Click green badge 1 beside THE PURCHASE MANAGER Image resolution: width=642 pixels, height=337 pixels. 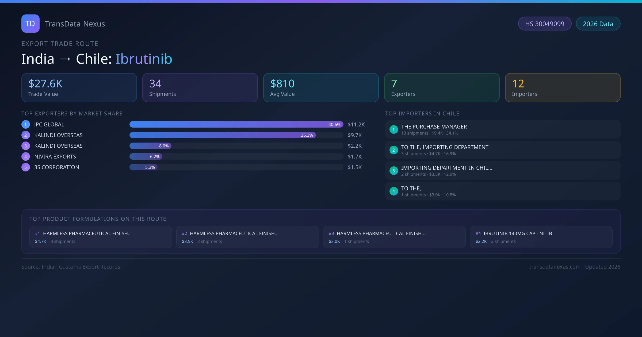click(393, 129)
